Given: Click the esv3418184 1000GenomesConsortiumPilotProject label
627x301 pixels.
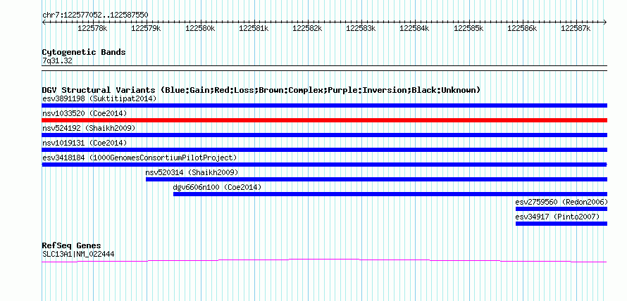Looking at the screenshot, I should pyautogui.click(x=139, y=158).
